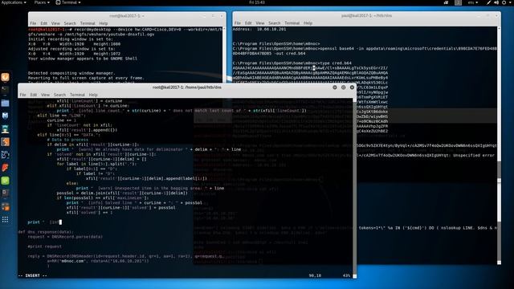This screenshot has height=289, width=514.
Task: Focus the paul@kali terminal title bar
Action: pyautogui.click(x=366, y=15)
